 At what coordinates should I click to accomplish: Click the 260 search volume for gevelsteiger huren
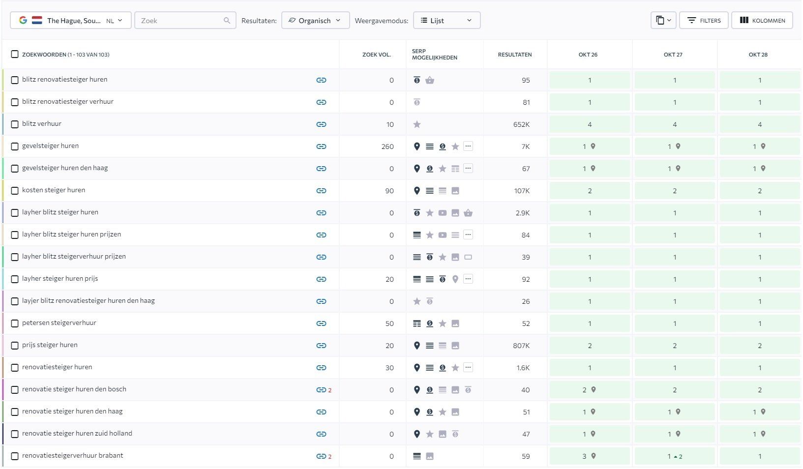(387, 147)
